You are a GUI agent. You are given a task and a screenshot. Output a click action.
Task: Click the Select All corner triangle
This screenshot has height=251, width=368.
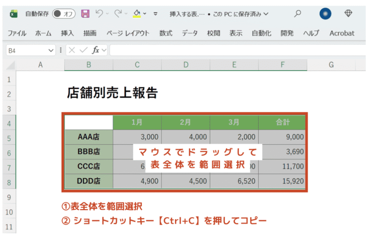10,65
